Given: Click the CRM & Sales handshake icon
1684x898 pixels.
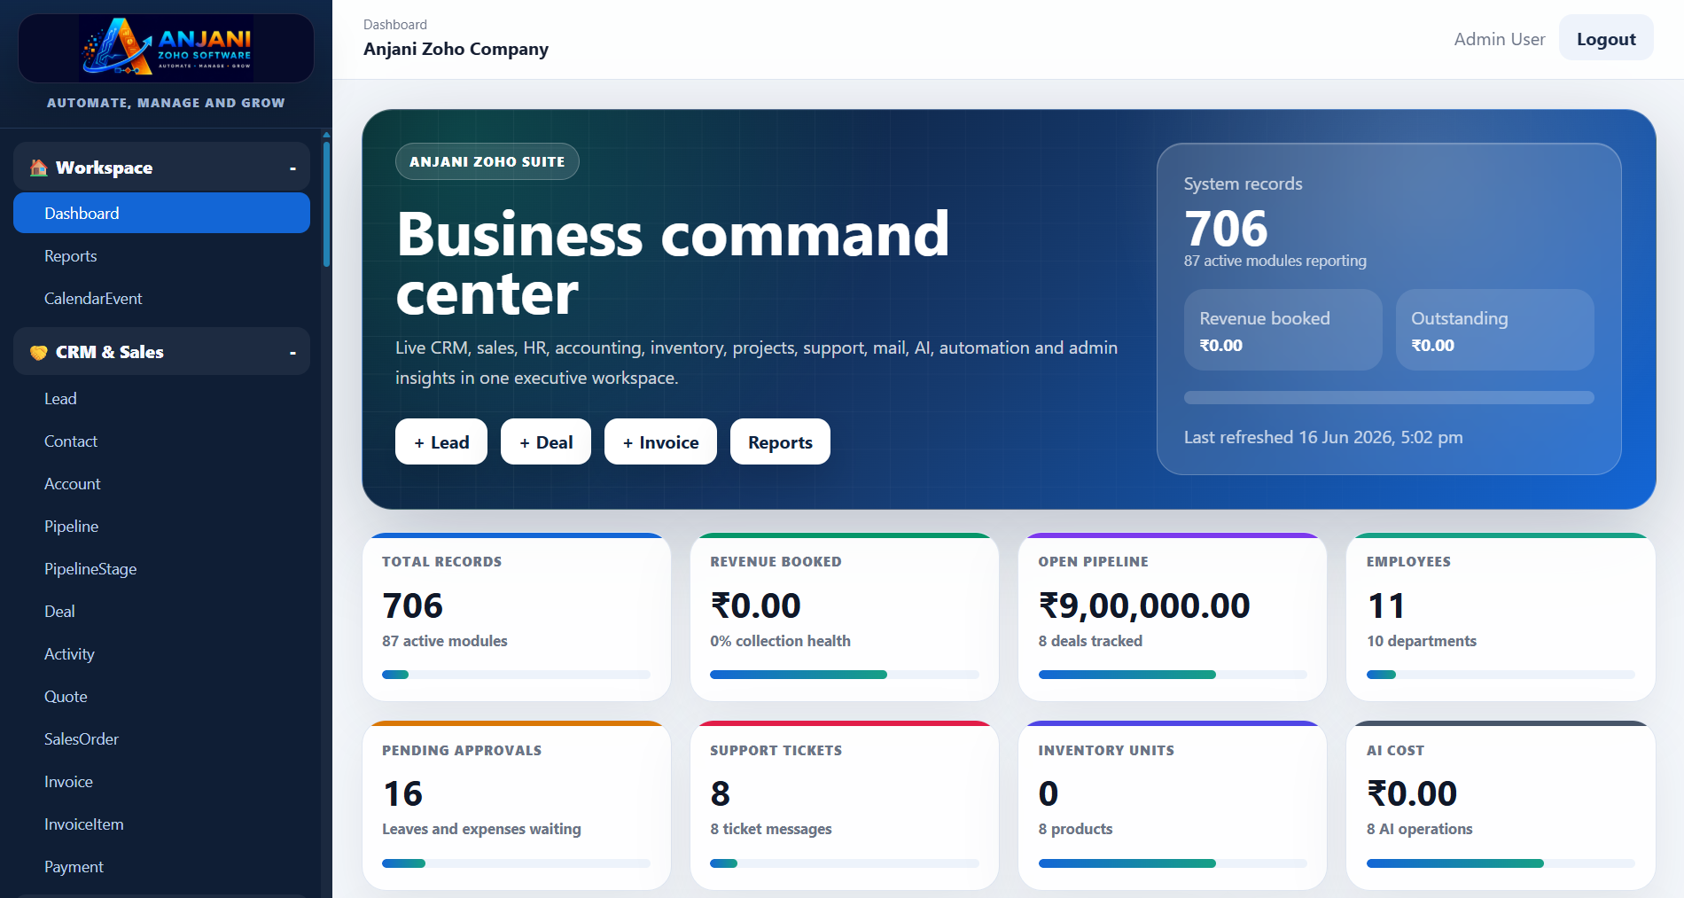Looking at the screenshot, I should click(38, 352).
